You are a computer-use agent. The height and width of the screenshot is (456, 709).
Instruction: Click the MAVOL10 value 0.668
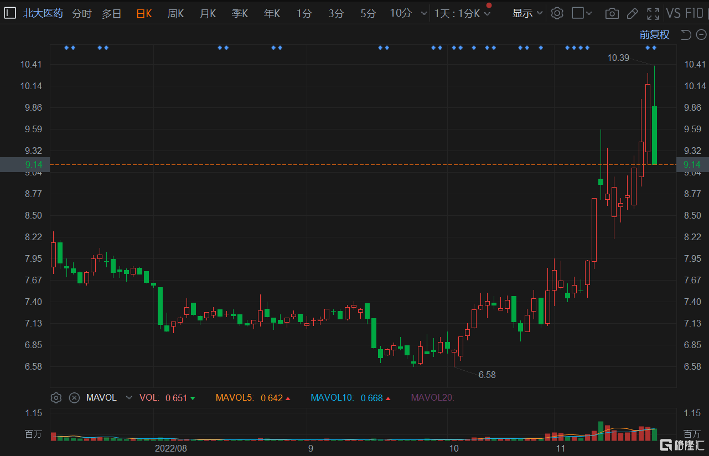372,398
